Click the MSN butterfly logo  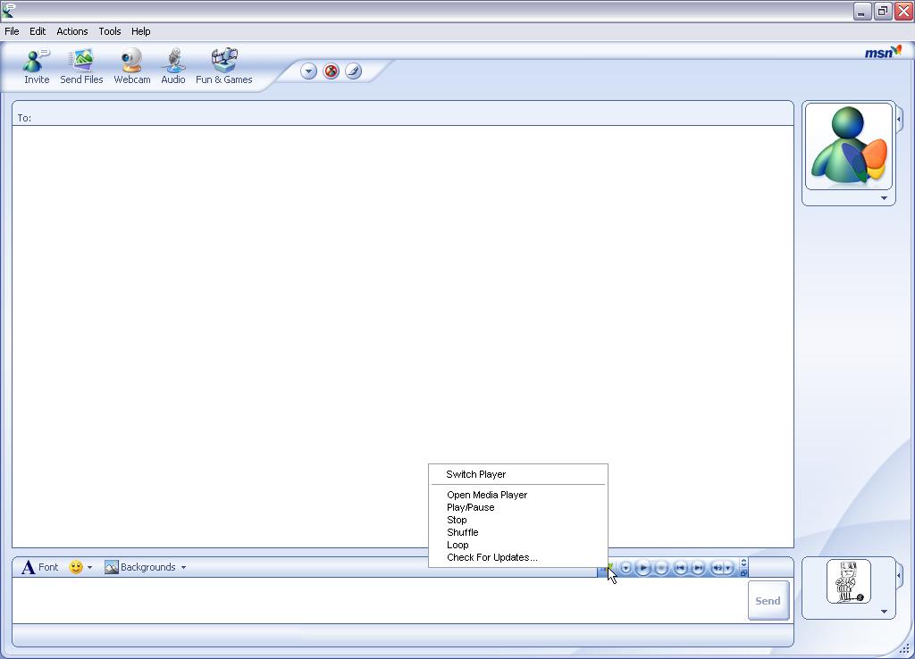tap(883, 52)
